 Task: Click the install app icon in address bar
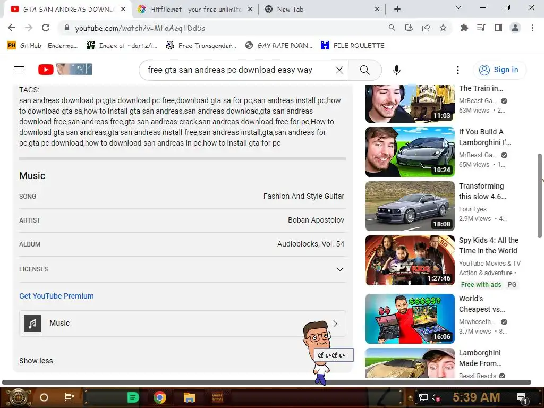(x=409, y=28)
